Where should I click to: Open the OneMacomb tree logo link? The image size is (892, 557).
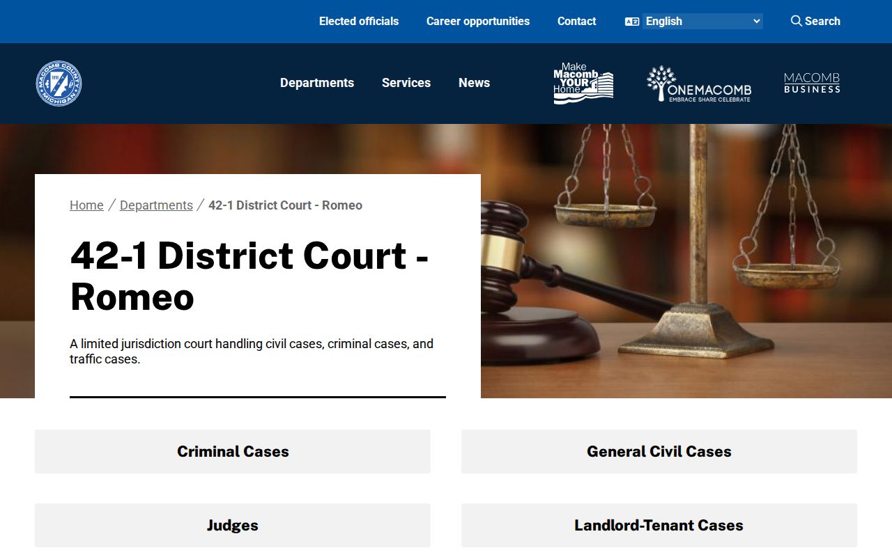click(699, 84)
